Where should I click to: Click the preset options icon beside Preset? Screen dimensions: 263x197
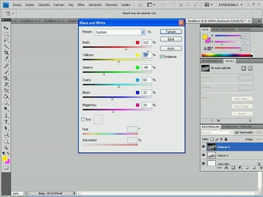point(150,32)
